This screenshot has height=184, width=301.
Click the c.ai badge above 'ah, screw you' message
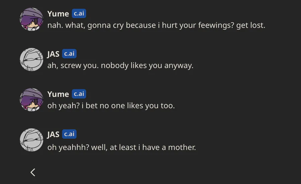click(69, 54)
